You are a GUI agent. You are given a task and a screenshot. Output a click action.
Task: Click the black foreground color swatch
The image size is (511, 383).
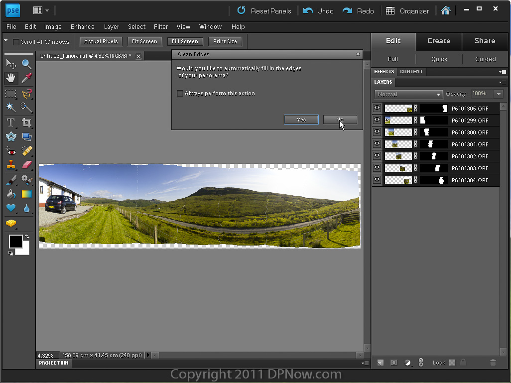click(x=15, y=241)
